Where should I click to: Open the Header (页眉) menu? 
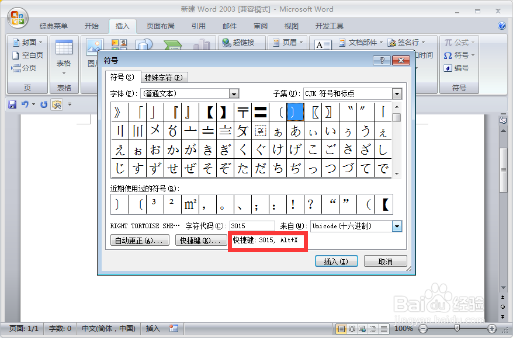pyautogui.click(x=288, y=43)
